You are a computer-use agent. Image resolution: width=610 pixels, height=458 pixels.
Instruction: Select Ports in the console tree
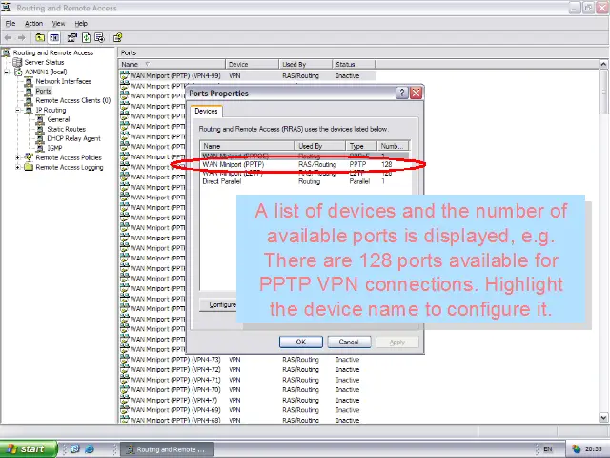(43, 91)
